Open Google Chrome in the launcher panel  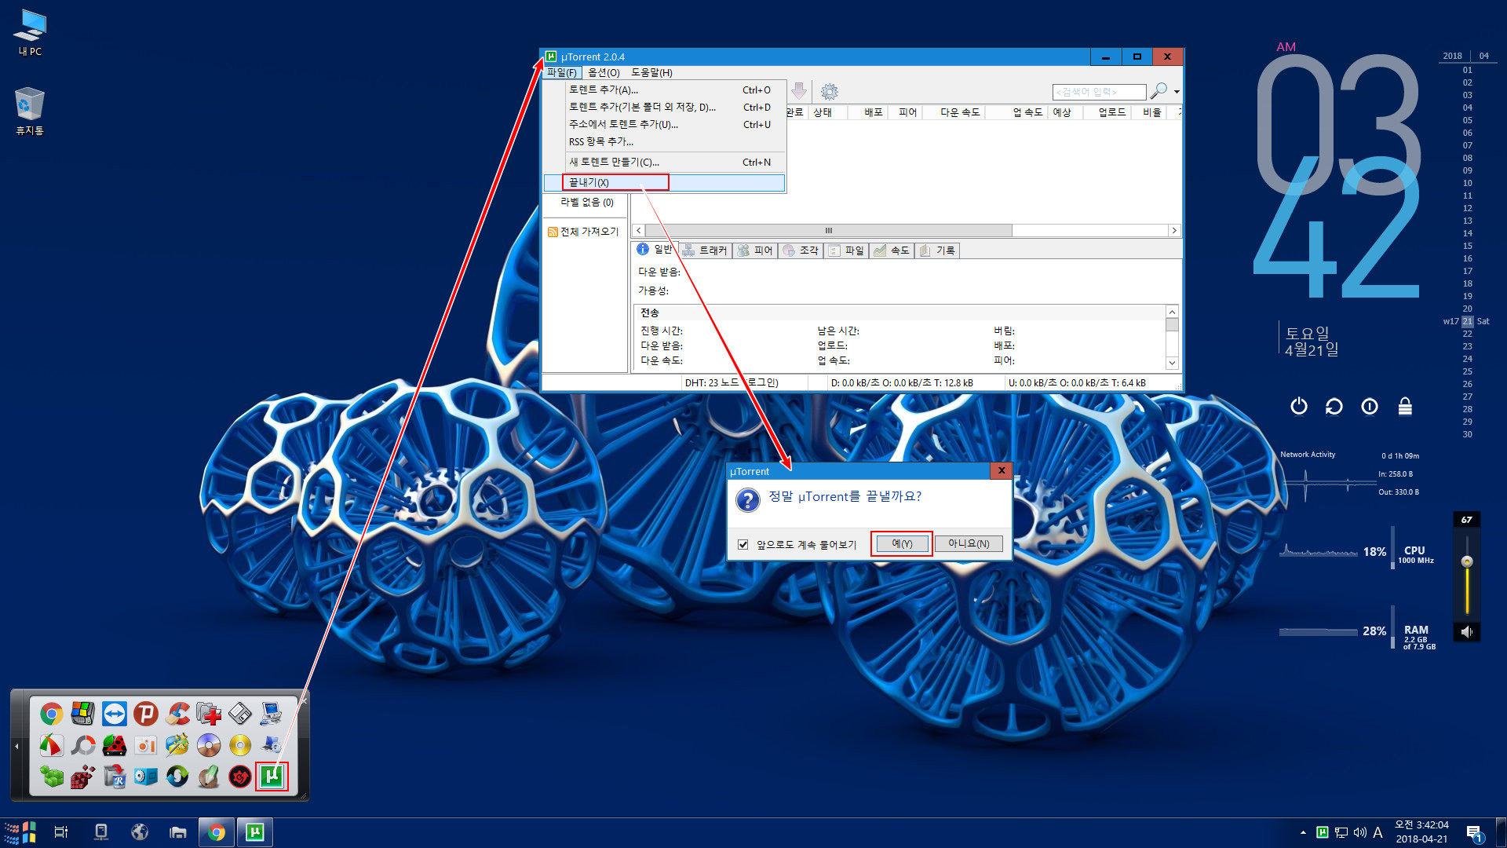(52, 714)
